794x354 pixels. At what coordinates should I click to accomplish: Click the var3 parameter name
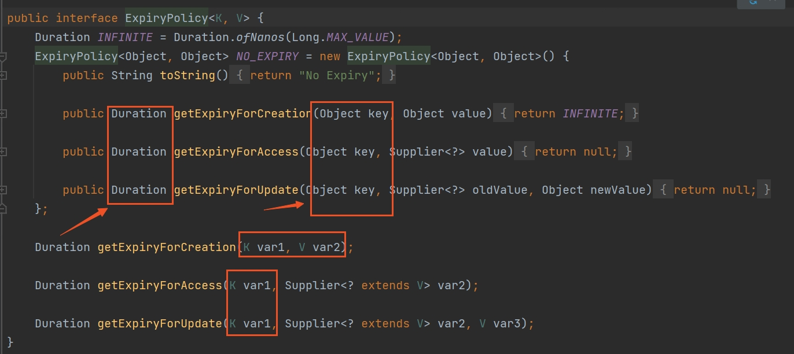(507, 324)
